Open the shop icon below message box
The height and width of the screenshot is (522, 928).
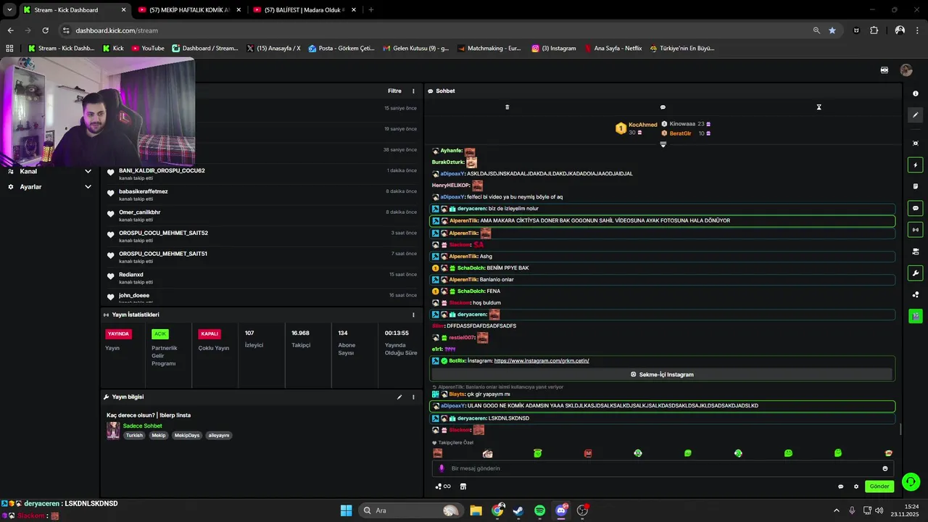(463, 486)
